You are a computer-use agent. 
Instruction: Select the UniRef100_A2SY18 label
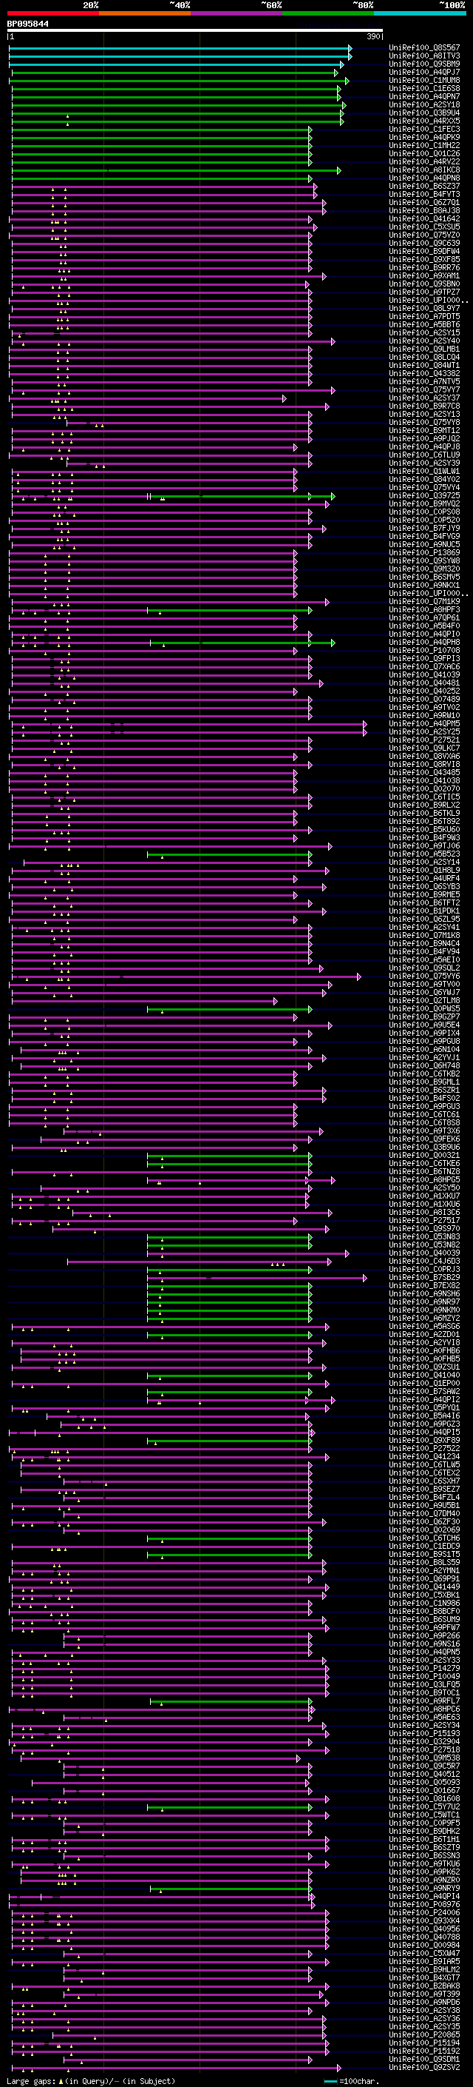pos(424,104)
